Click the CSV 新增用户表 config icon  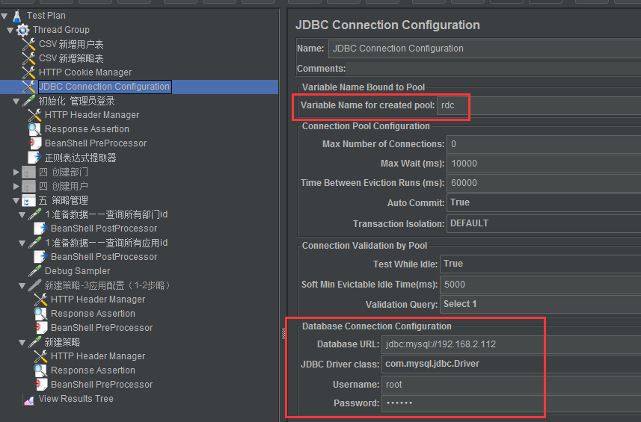coord(28,44)
